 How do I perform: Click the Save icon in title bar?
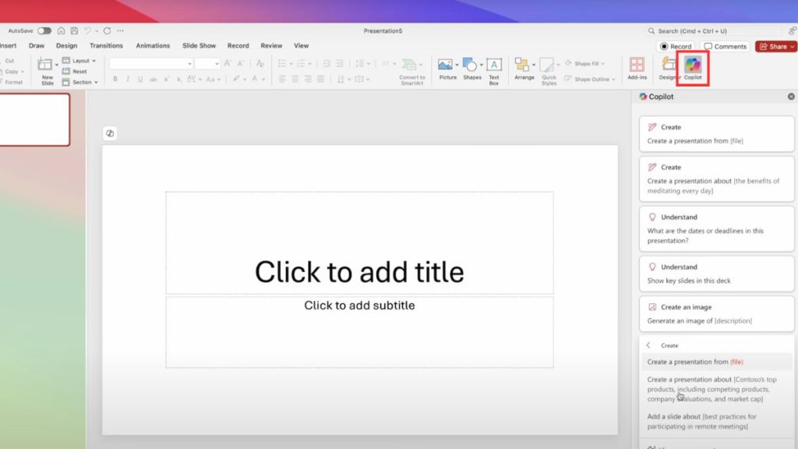73,31
